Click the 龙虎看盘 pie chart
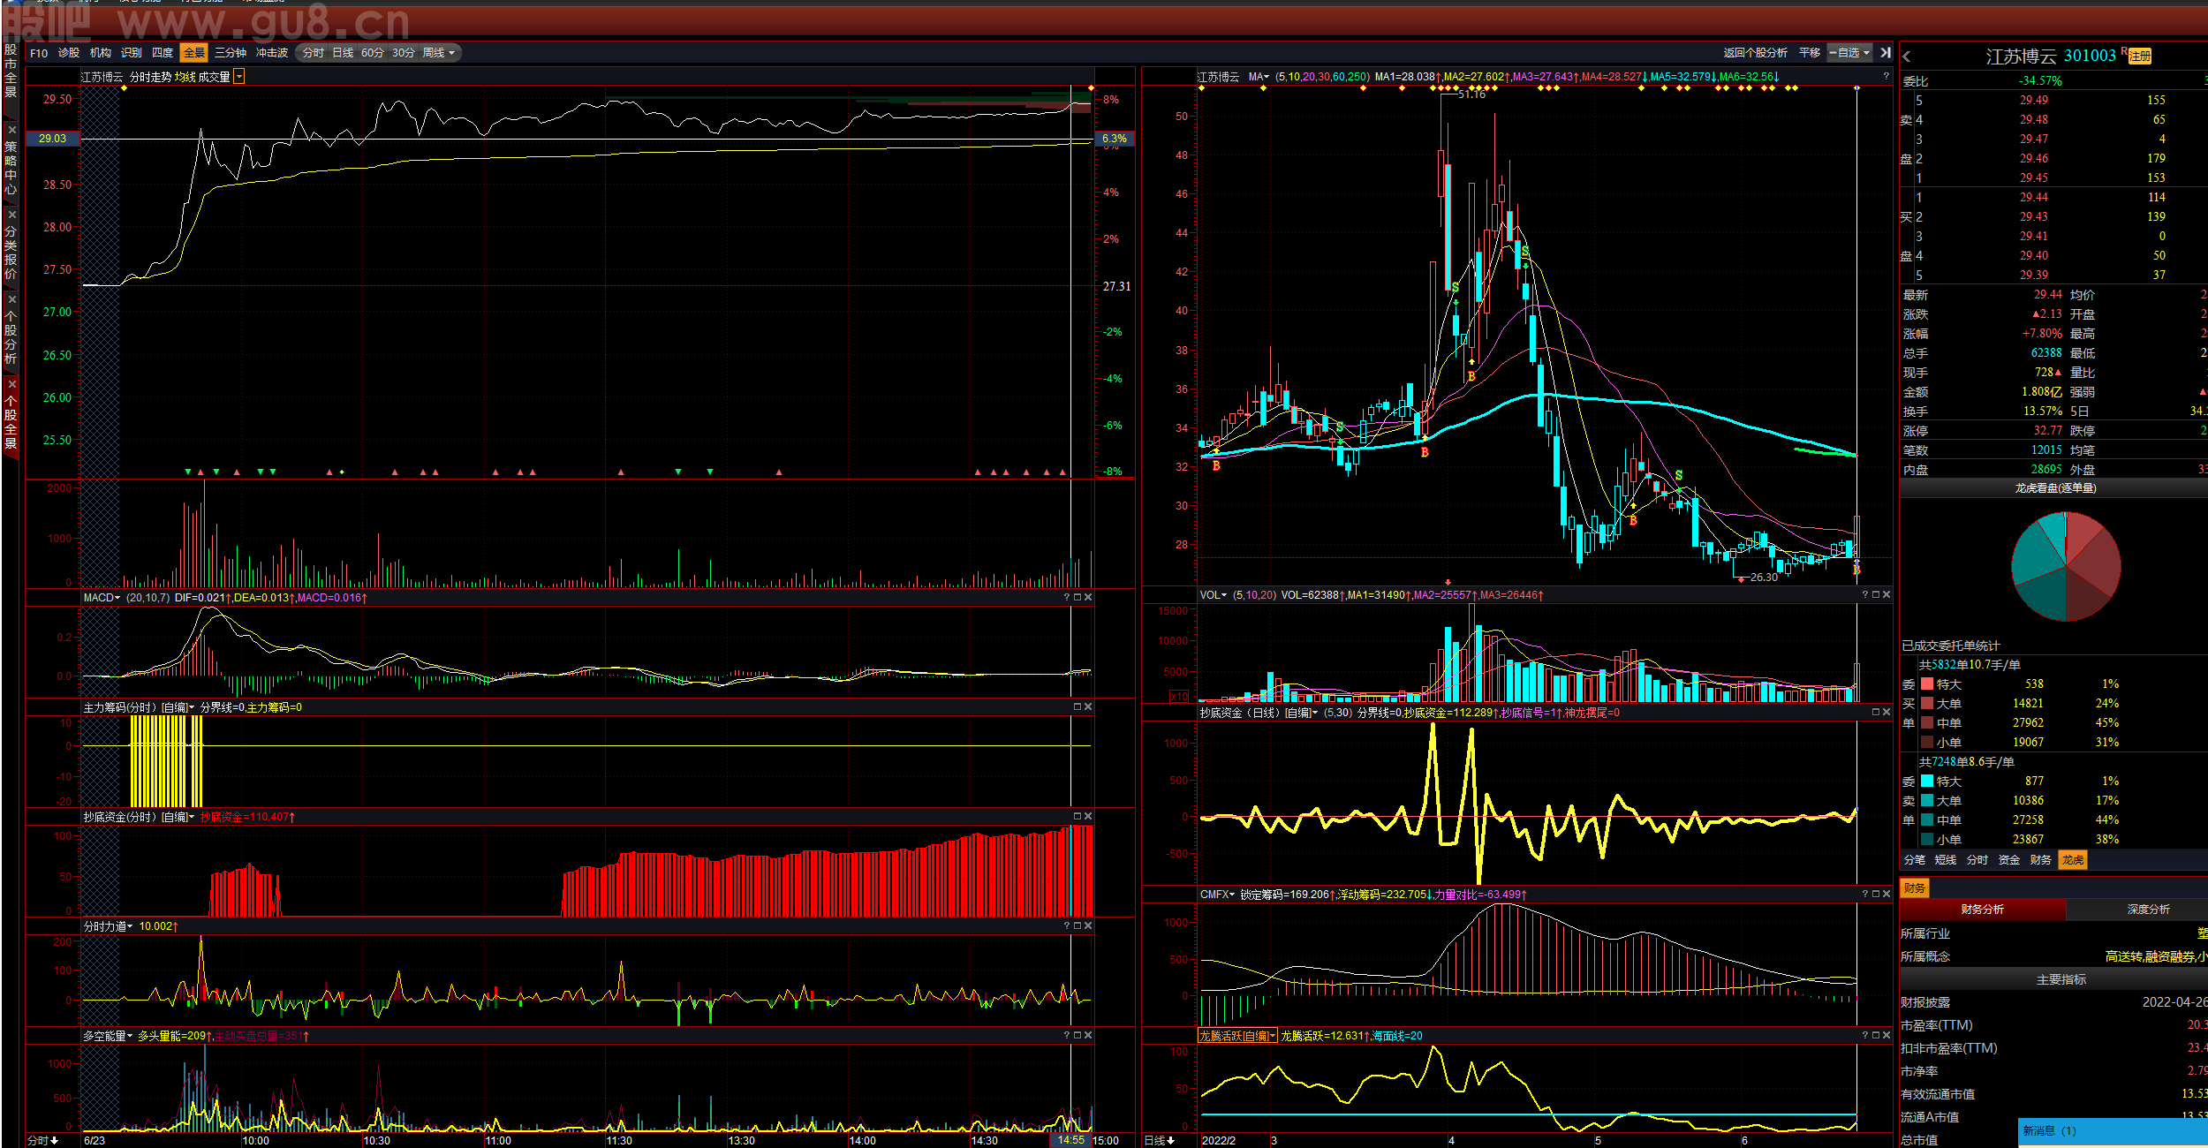 2066,567
